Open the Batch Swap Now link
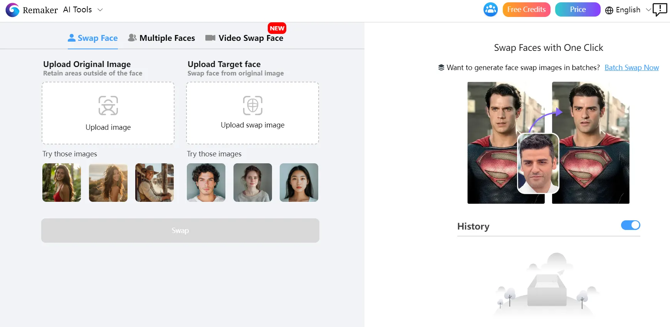670x327 pixels. 632,68
